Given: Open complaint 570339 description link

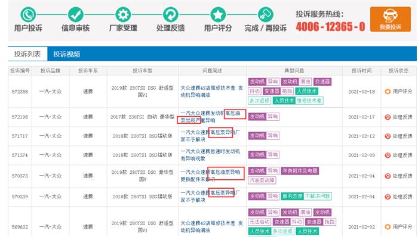Looking at the screenshot, I should [x=210, y=197].
